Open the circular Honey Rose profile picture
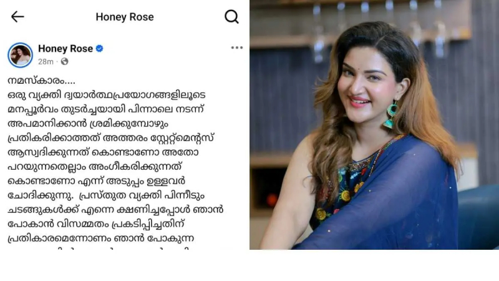 (x=20, y=55)
